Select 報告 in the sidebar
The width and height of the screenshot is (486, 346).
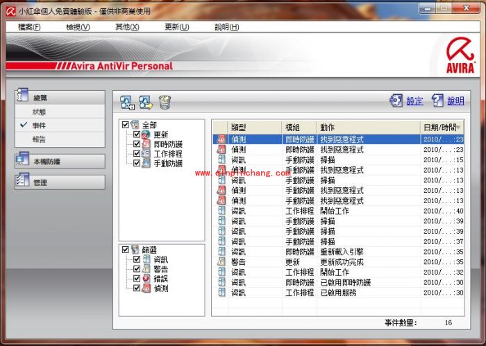[x=40, y=139]
